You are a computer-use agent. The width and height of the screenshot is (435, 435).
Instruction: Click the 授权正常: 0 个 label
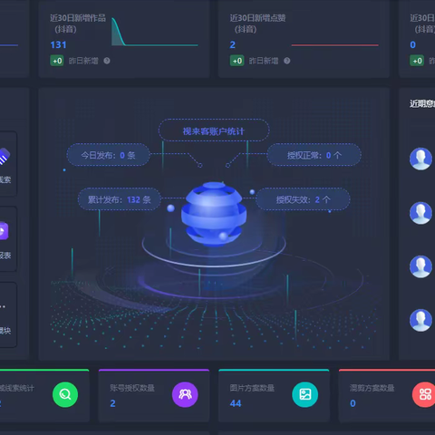click(x=314, y=155)
